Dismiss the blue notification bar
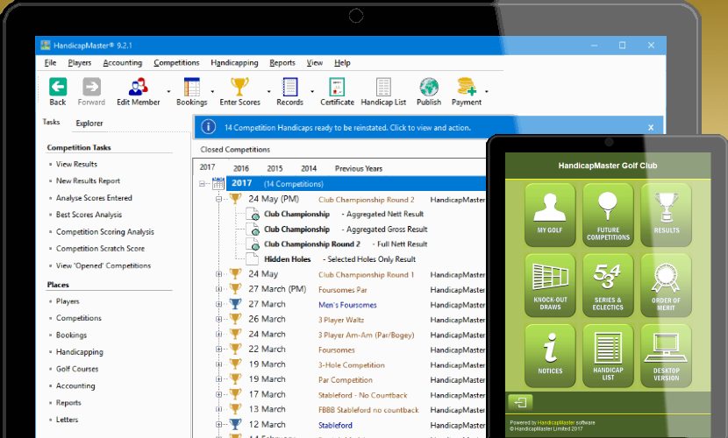 coord(650,128)
